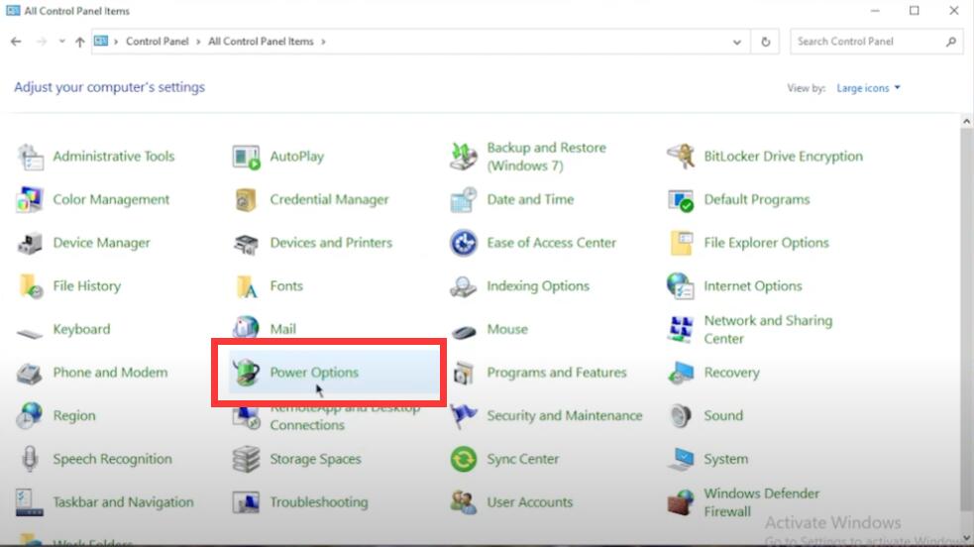This screenshot has width=974, height=547.
Task: Expand the address bar history dropdown
Action: pos(737,43)
